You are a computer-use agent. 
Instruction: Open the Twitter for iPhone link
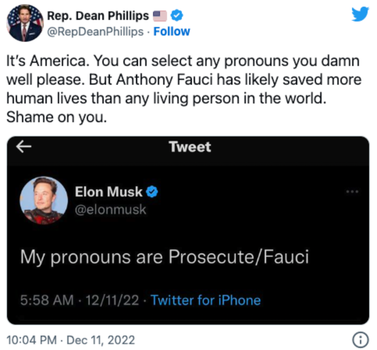(x=206, y=300)
